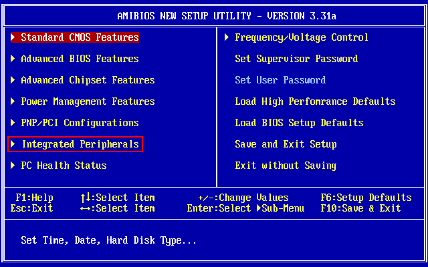The width and height of the screenshot is (428, 267).
Task: Select Power Management Features
Action: click(88, 101)
